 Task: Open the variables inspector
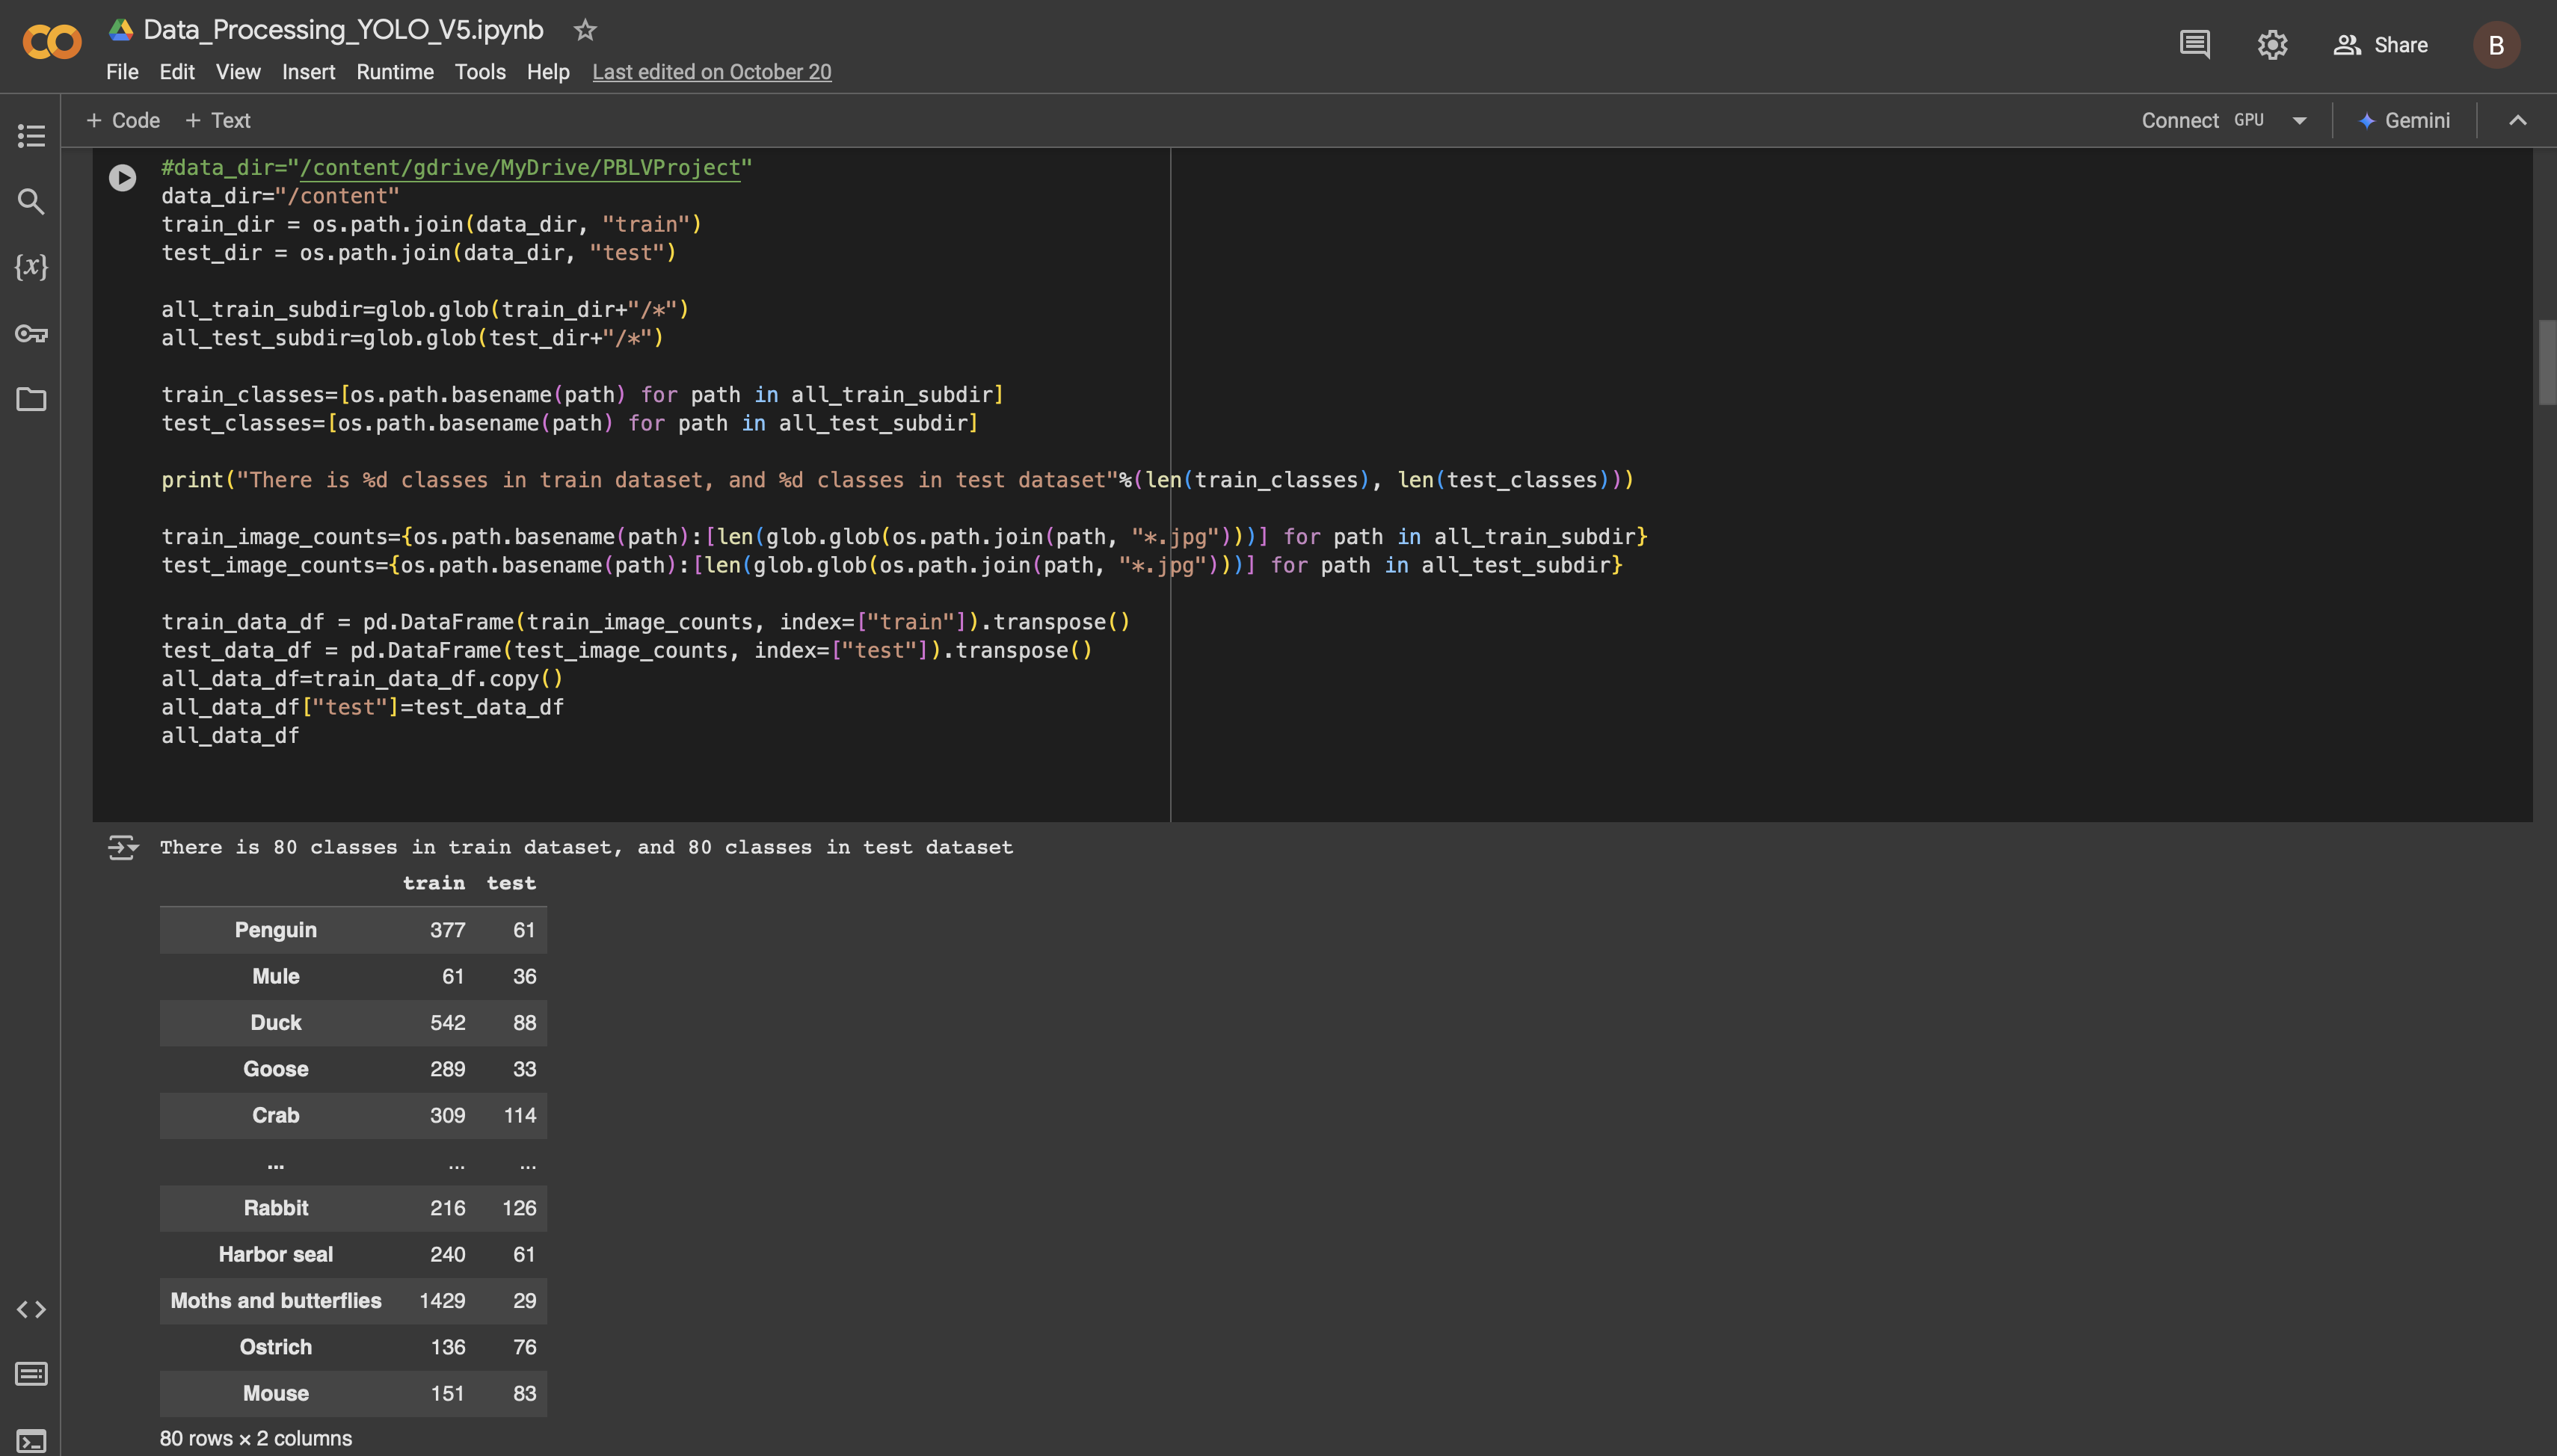tap(31, 266)
